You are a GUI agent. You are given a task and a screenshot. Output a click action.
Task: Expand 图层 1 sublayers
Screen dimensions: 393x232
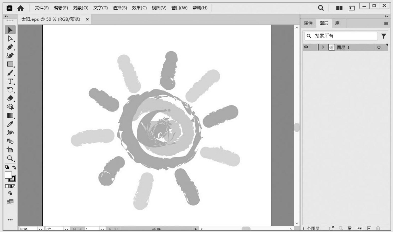click(323, 47)
